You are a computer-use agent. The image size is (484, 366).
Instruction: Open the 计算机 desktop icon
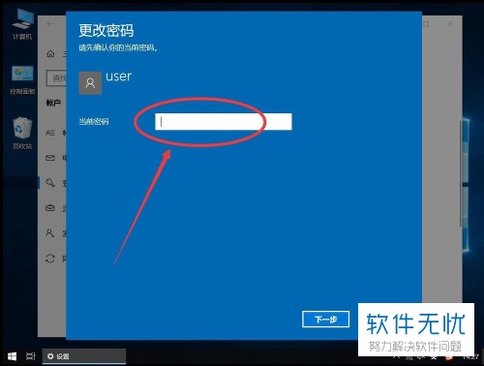(22, 24)
